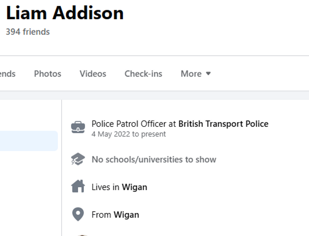Click the From label text
The width and height of the screenshot is (309, 236).
tap(101, 215)
